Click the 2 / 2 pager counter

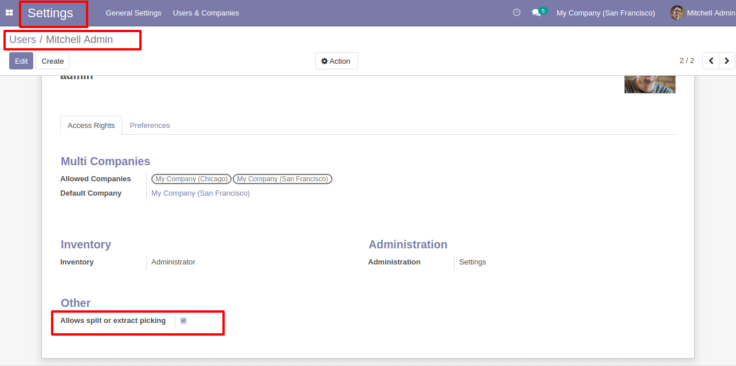click(687, 61)
